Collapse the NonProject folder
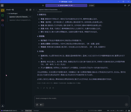Viewport: 131px width, 112px height. click(x=7, y=13)
